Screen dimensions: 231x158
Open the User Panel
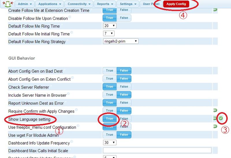[151, 4]
